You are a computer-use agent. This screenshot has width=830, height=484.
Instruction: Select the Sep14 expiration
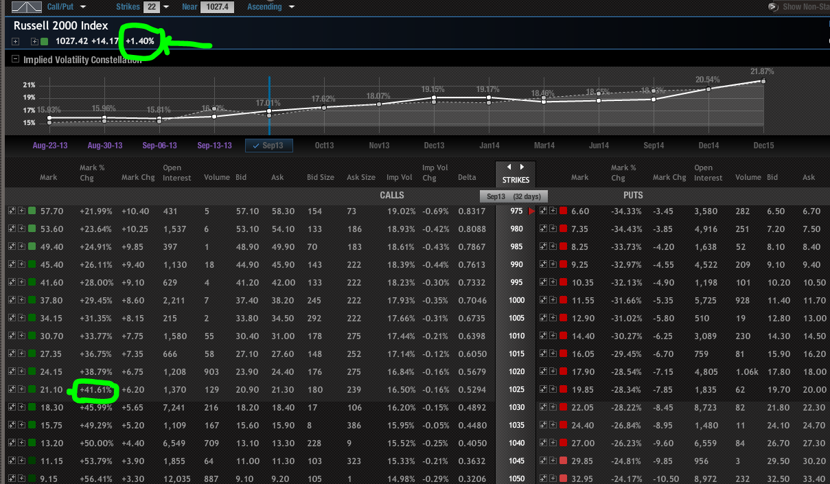pyautogui.click(x=654, y=146)
